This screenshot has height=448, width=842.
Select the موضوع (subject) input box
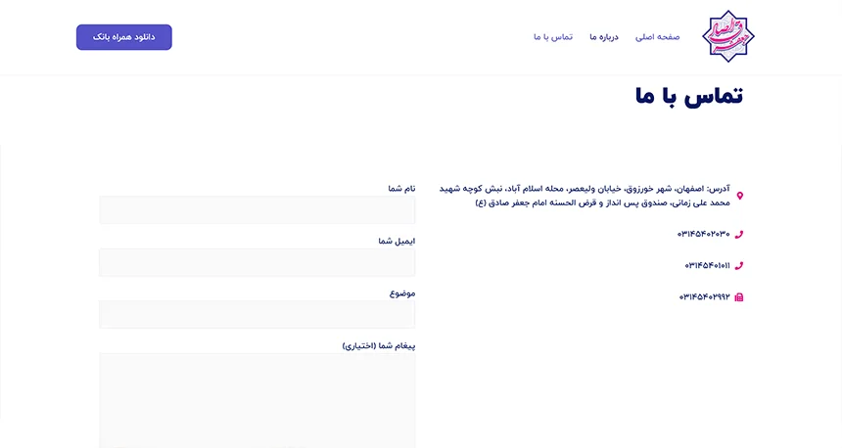coord(257,314)
